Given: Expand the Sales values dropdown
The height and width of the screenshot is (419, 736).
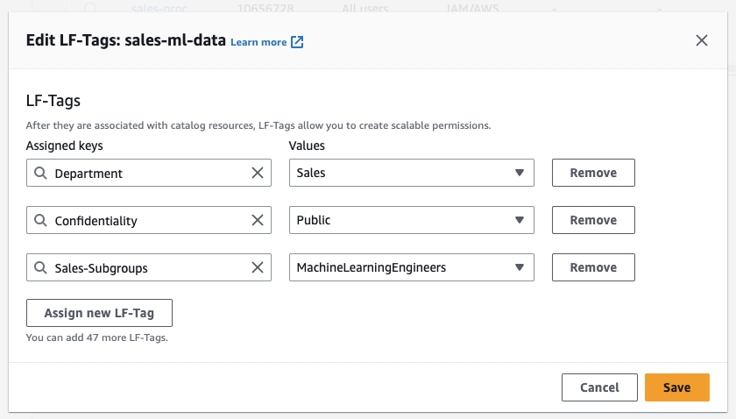Looking at the screenshot, I should tap(519, 174).
